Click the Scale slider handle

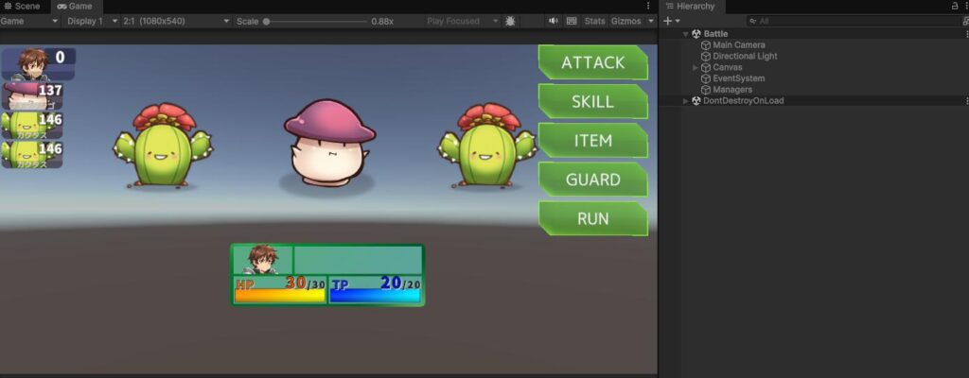[266, 21]
